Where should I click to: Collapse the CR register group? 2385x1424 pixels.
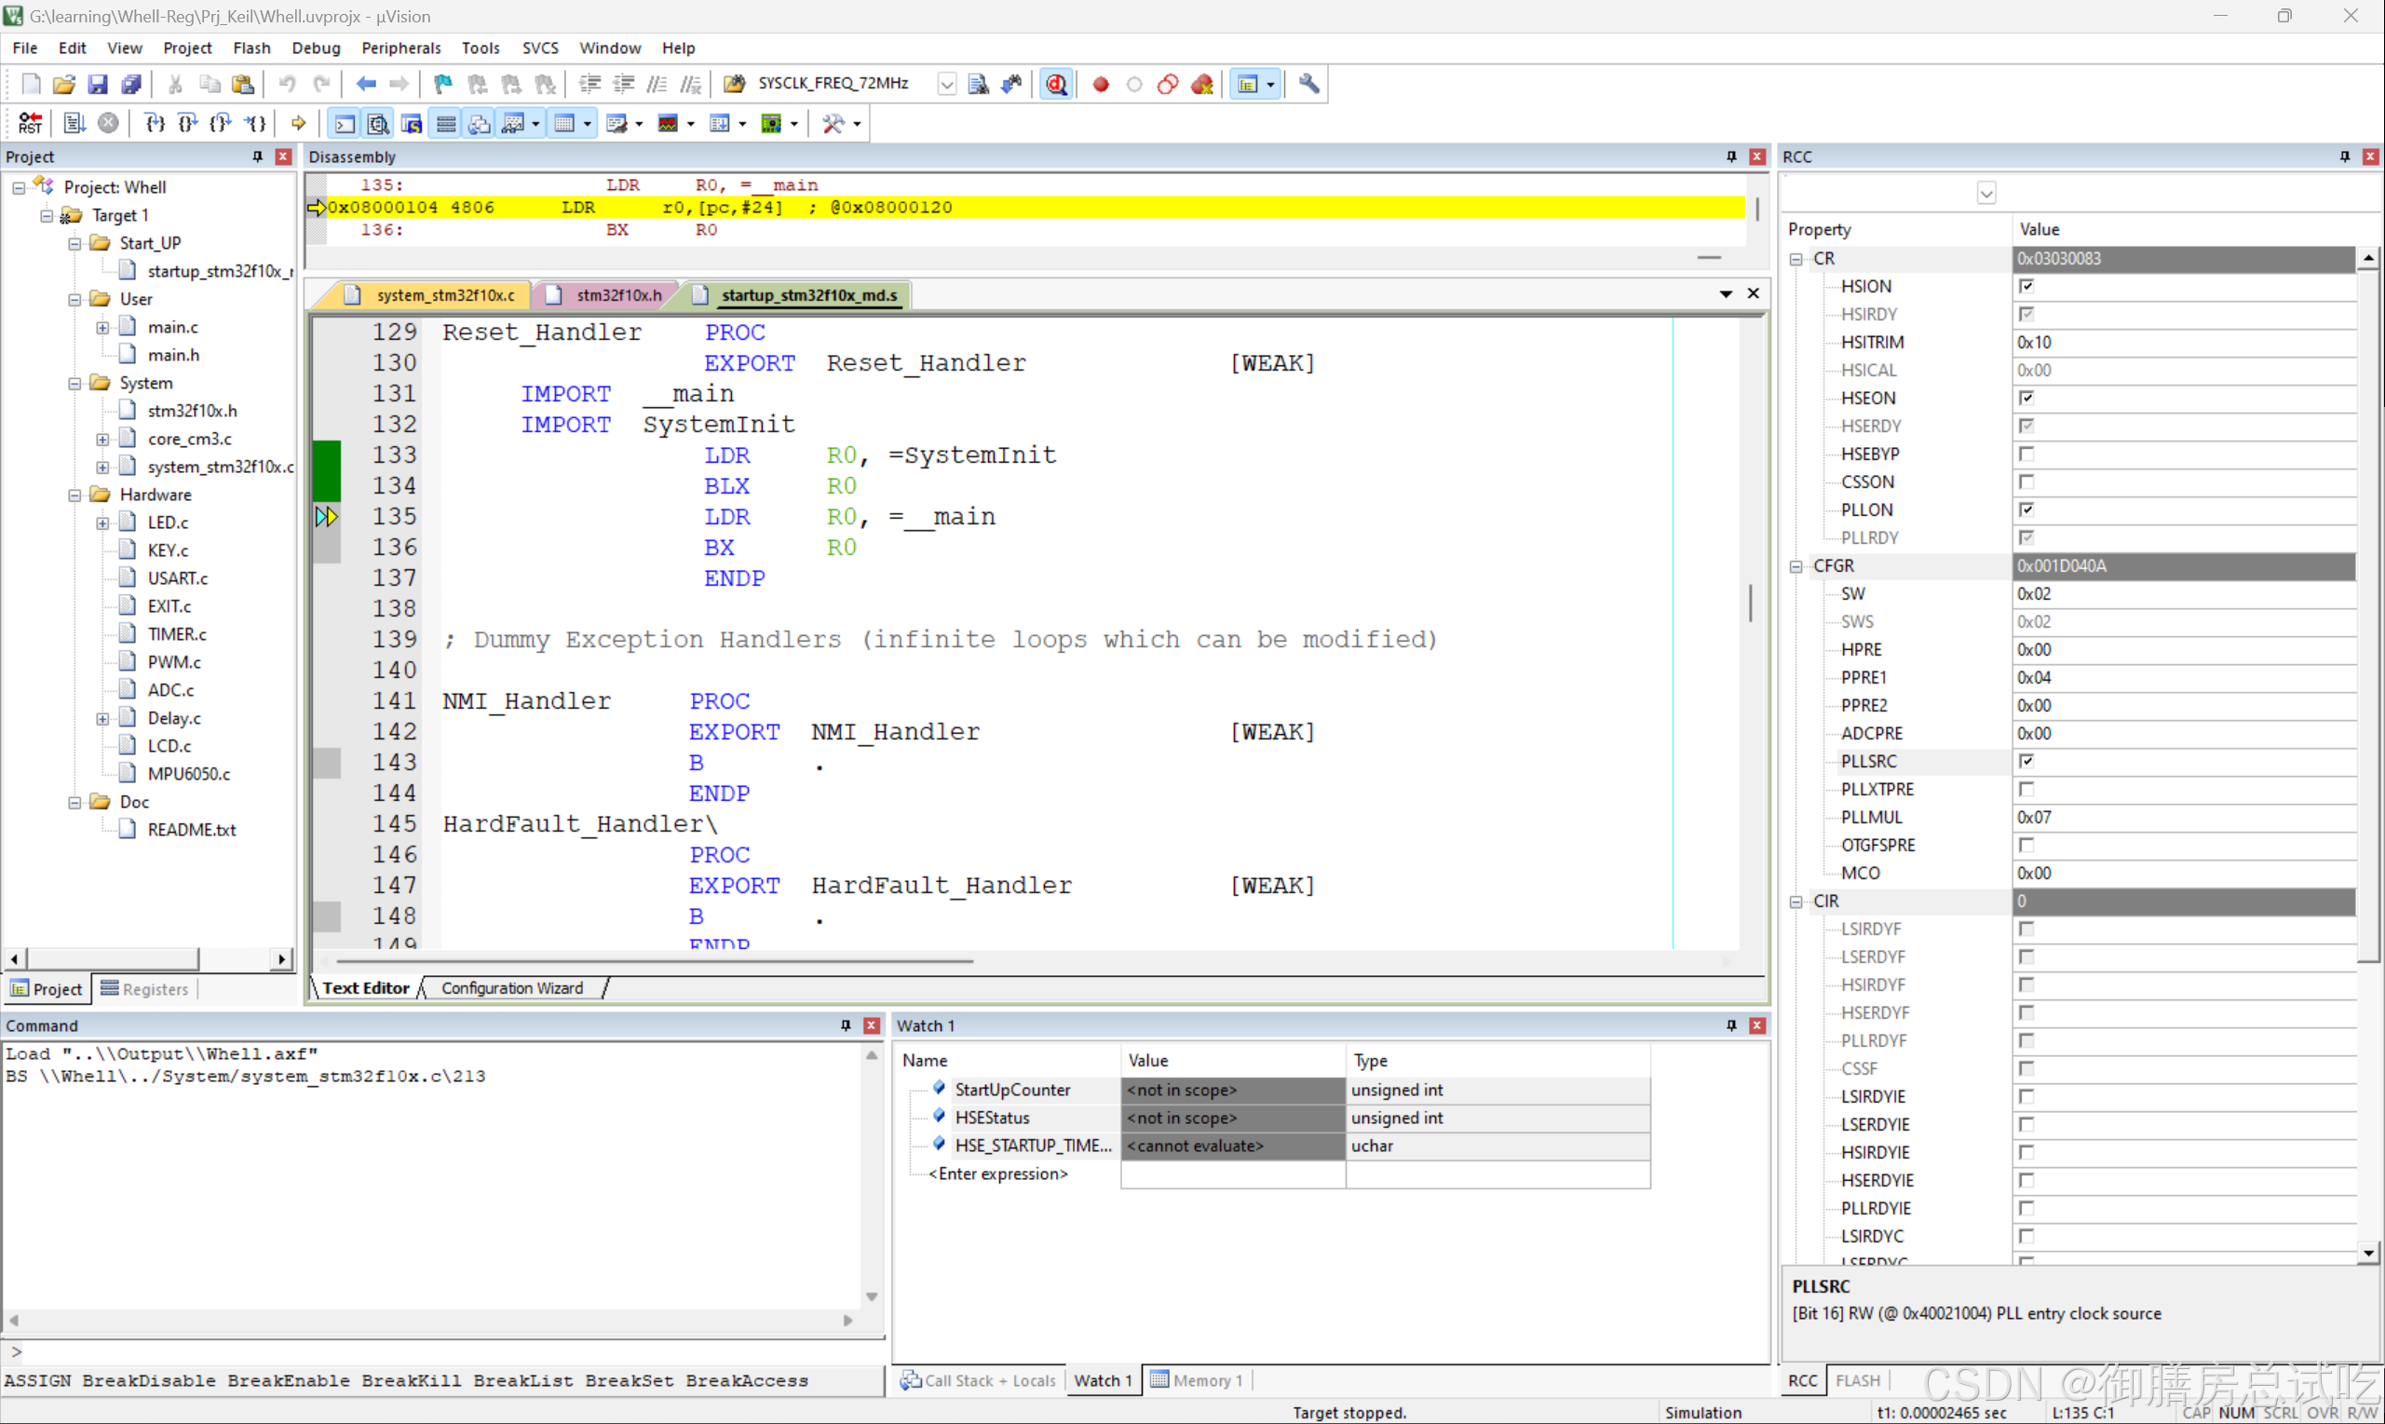point(1796,259)
